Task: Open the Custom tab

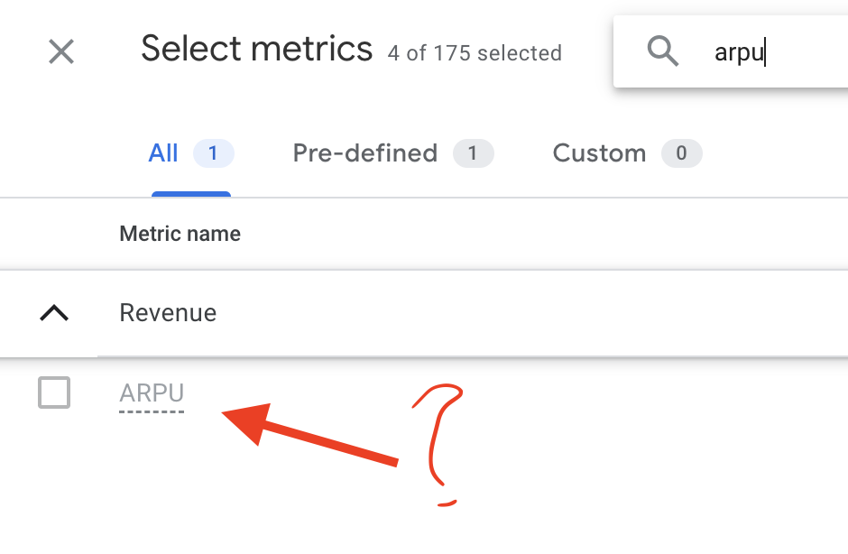Action: [599, 153]
